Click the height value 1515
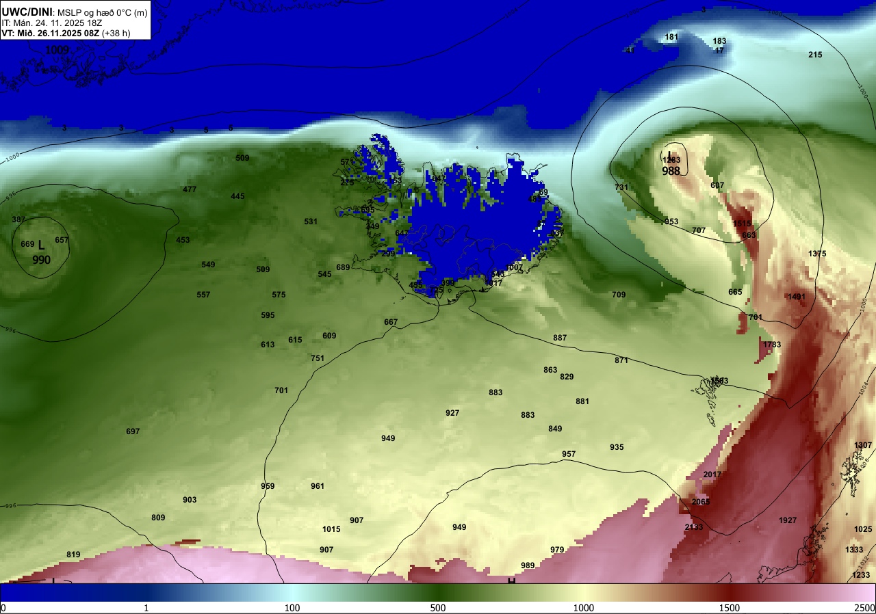The width and height of the screenshot is (876, 614). pyautogui.click(x=742, y=224)
